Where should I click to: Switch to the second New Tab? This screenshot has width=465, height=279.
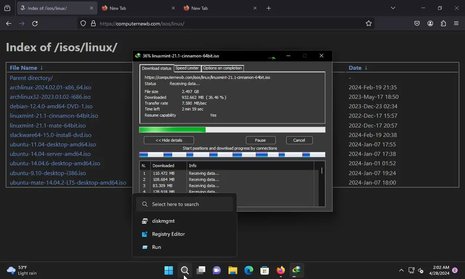tap(138, 8)
